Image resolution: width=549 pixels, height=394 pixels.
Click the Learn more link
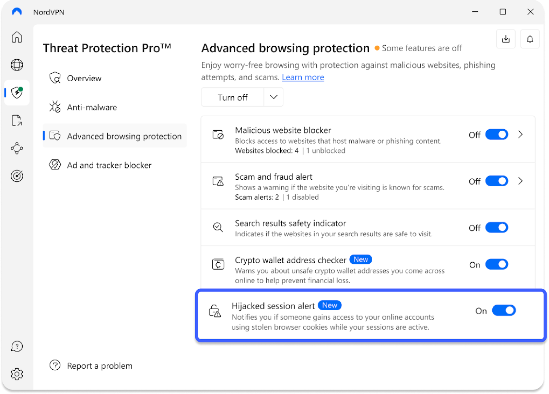click(303, 77)
